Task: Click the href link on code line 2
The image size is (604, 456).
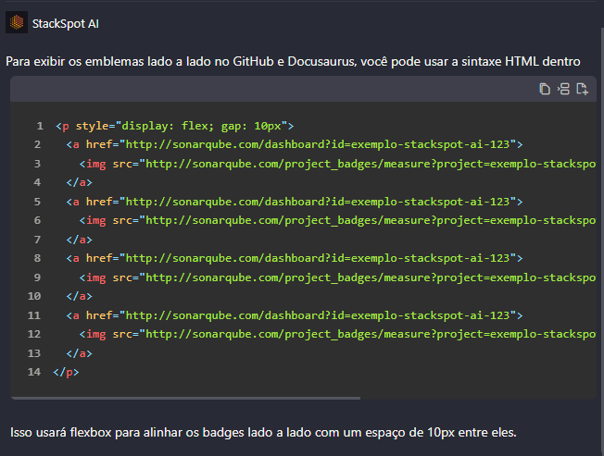Action: [295, 144]
